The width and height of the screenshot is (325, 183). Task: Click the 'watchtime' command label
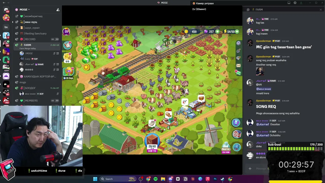[38, 171]
